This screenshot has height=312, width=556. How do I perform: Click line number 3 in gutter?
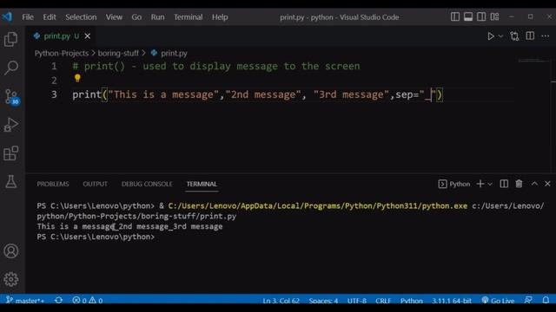(x=54, y=94)
